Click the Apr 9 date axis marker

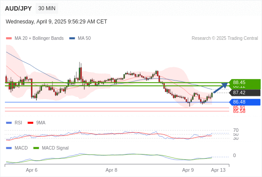[x=188, y=170]
